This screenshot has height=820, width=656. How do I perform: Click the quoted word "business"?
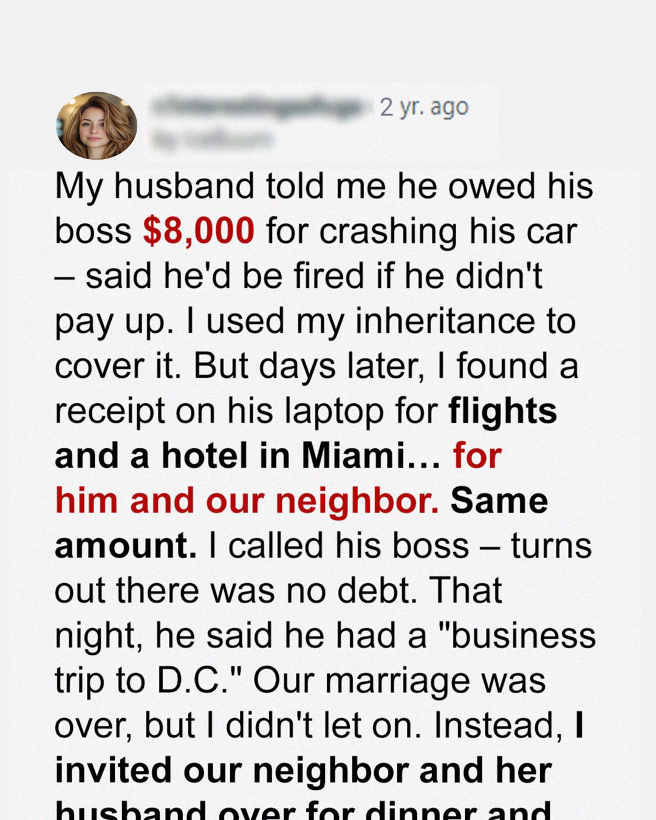click(x=523, y=635)
